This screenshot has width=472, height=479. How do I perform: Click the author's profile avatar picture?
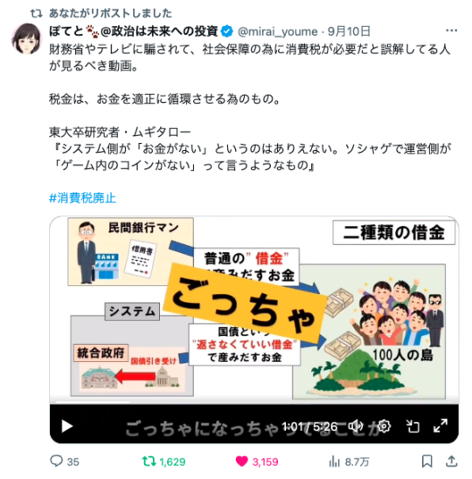(x=26, y=38)
